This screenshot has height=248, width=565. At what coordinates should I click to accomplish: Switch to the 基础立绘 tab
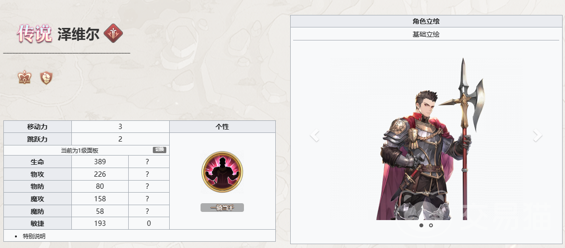[426, 35]
